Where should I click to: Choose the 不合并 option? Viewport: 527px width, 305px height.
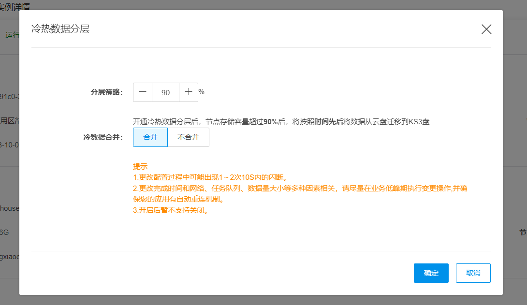pyautogui.click(x=188, y=137)
